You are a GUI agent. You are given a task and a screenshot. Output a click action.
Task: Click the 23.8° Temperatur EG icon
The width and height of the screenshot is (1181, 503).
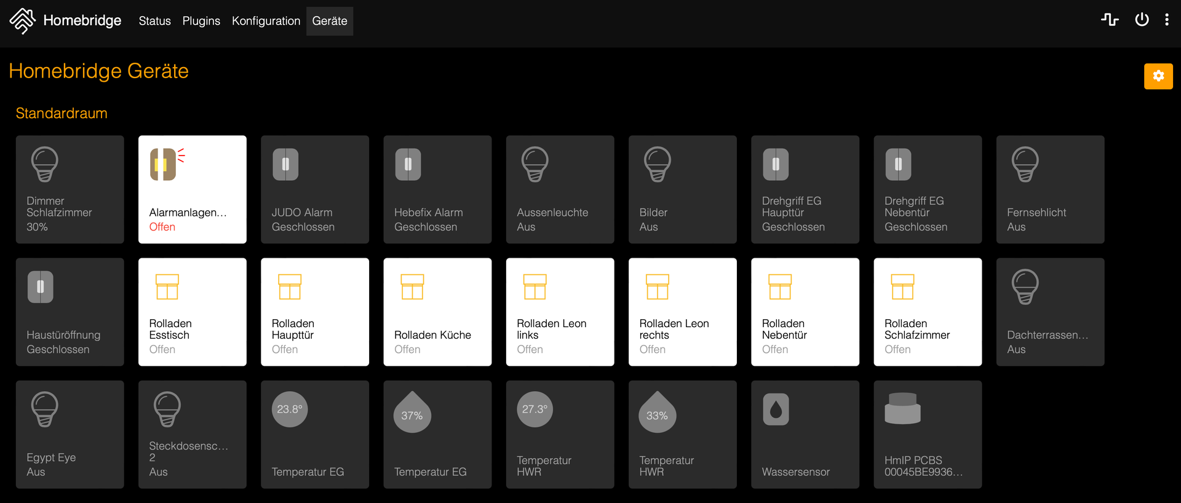pos(289,410)
